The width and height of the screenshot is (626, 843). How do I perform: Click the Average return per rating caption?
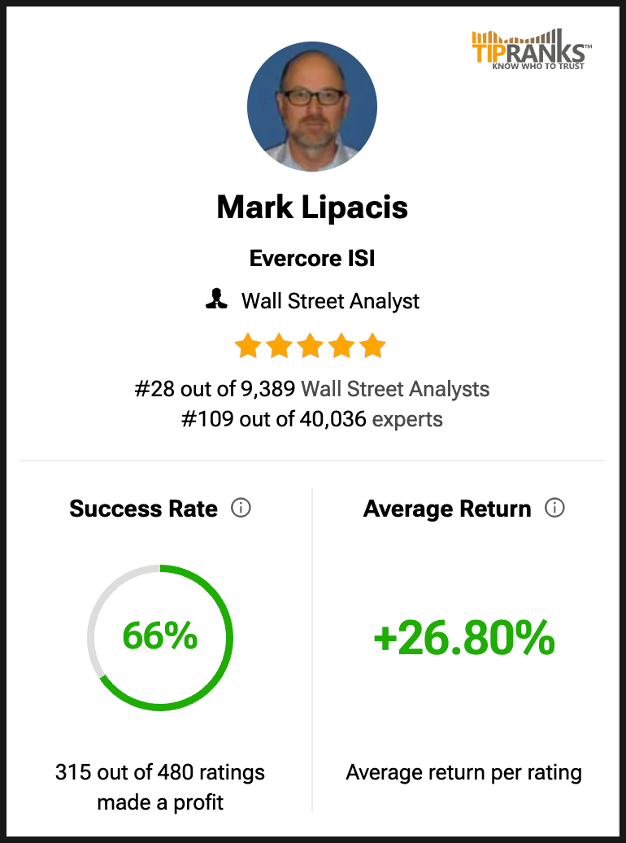click(463, 773)
